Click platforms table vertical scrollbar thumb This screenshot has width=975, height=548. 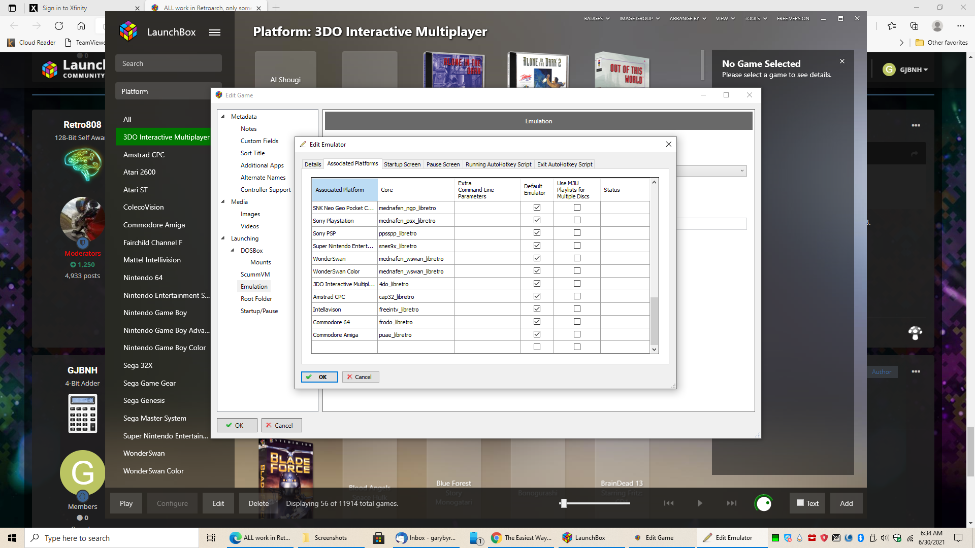coord(654,321)
